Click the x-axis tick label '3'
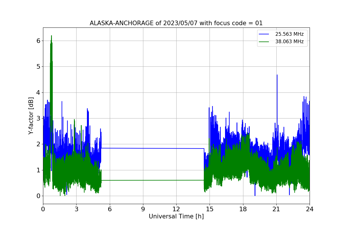The height and width of the screenshot is (229, 344). (76, 209)
